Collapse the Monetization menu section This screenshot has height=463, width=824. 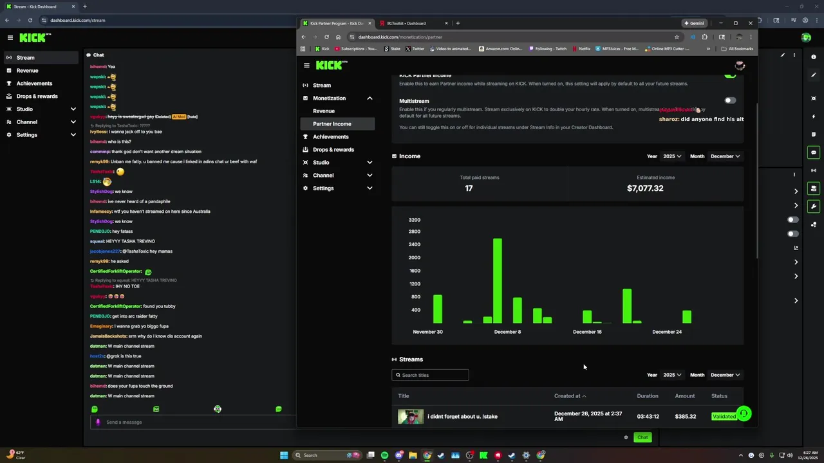370,98
